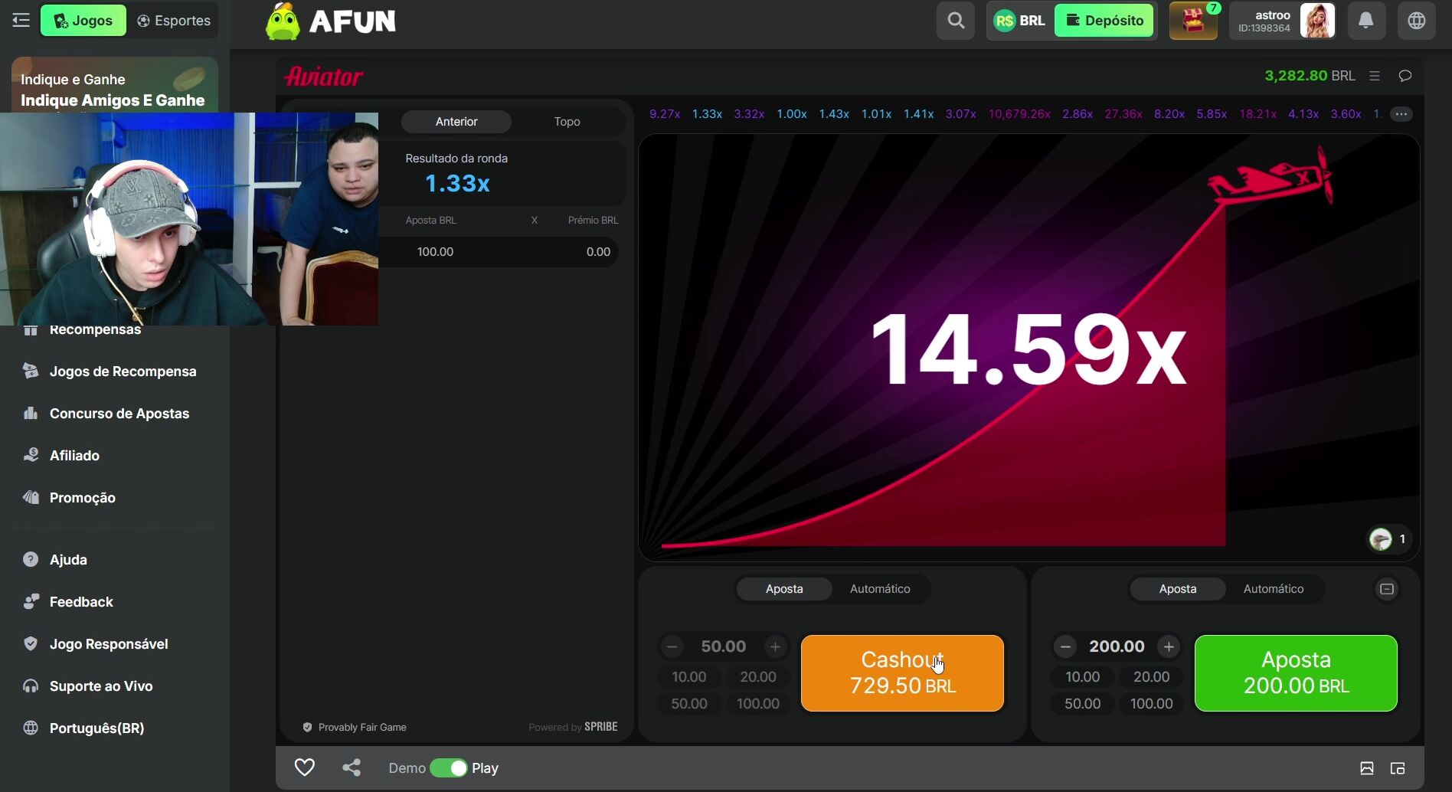Screen dimensions: 1452x792
Task: Open the Jogos section
Action: pos(83,21)
